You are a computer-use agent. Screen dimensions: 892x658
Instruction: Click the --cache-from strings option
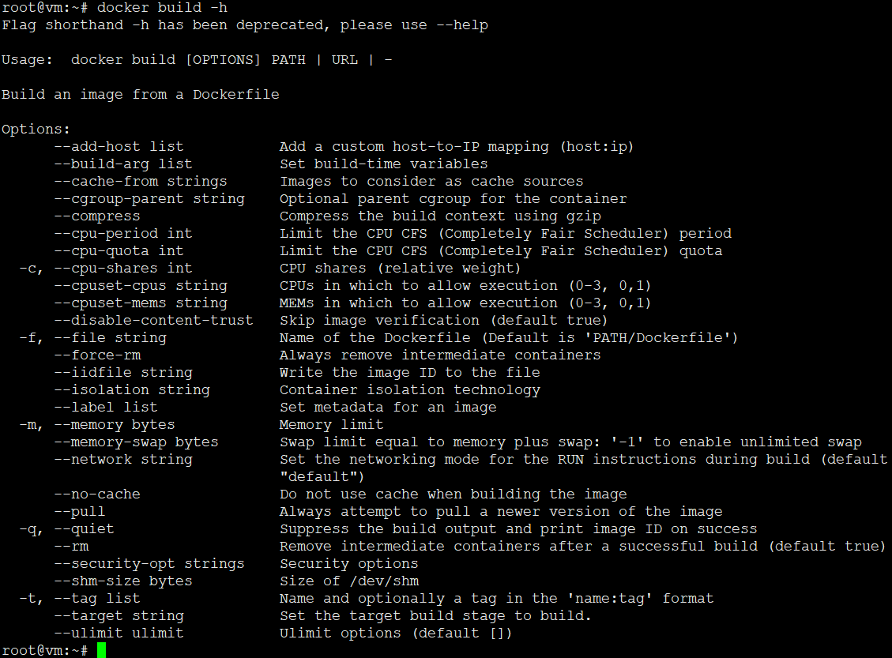(x=141, y=182)
